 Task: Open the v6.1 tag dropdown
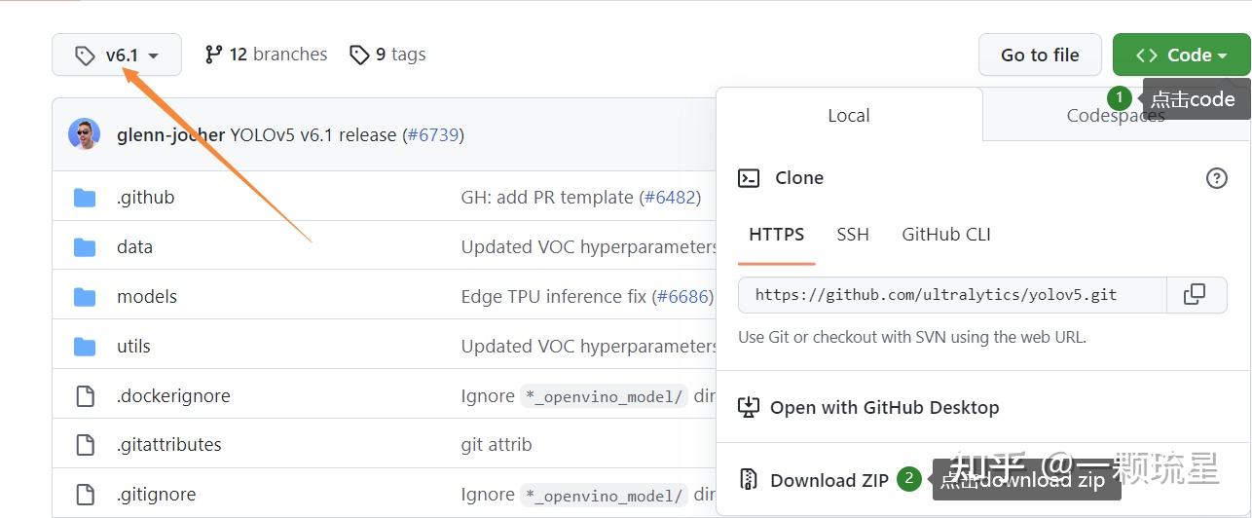[x=117, y=55]
